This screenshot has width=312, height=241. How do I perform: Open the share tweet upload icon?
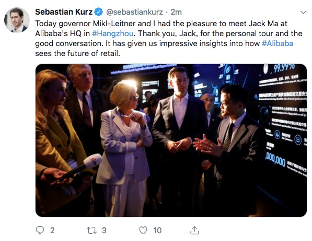click(194, 230)
